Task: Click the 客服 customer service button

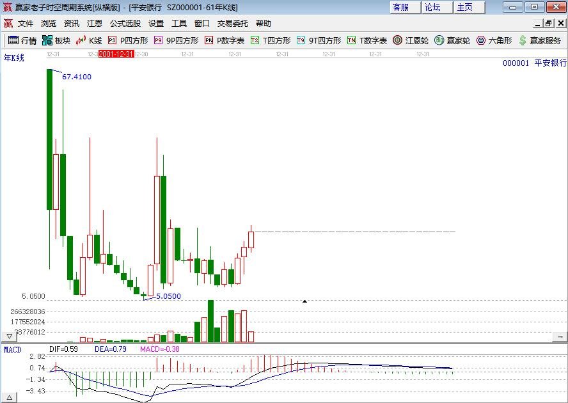Action: point(405,7)
